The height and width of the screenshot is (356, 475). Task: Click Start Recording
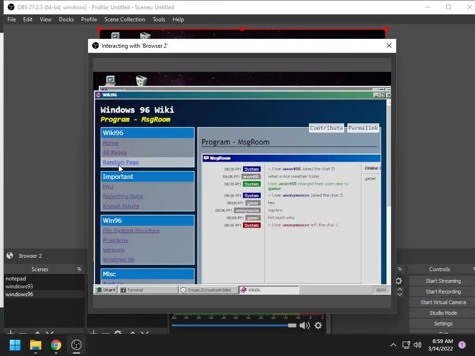coord(443,292)
